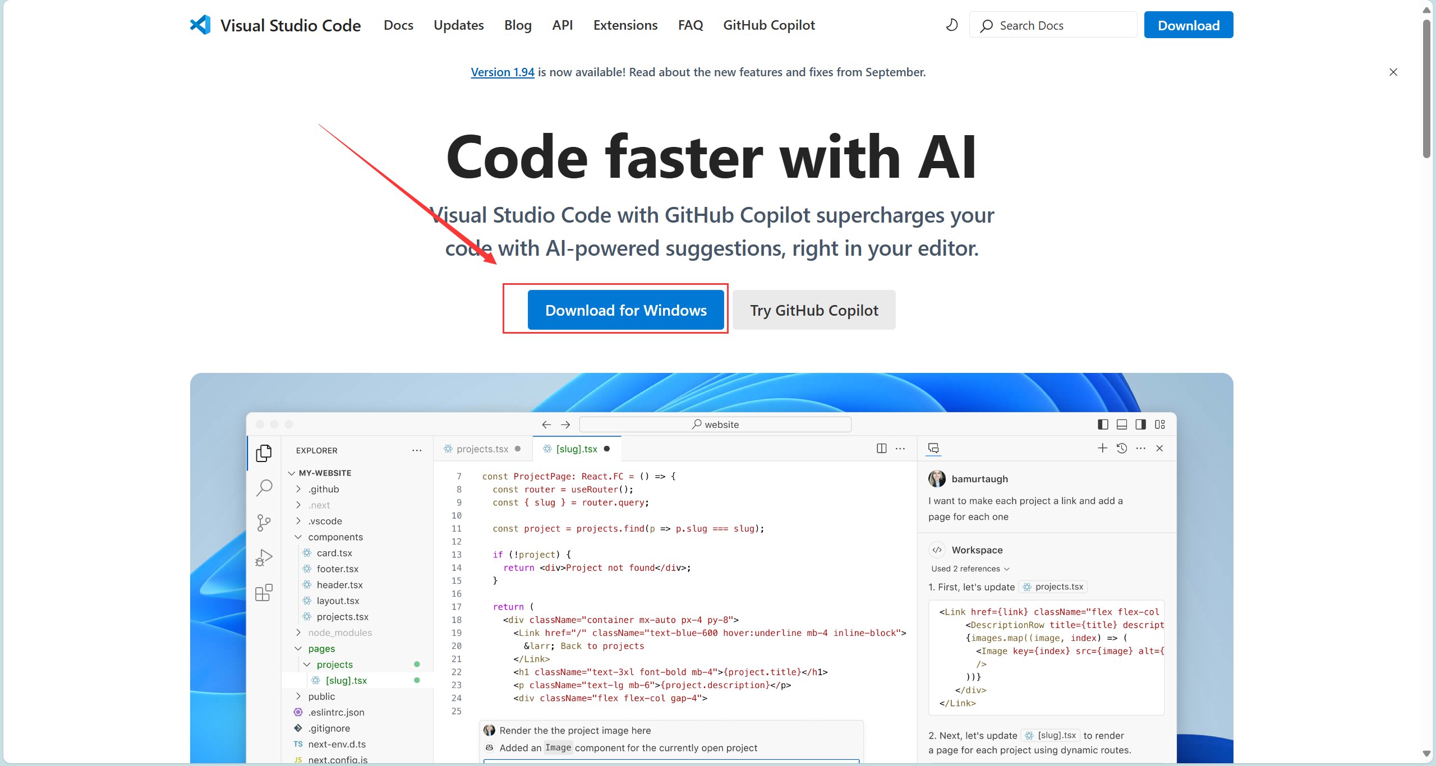The width and height of the screenshot is (1436, 766).
Task: Go to the Blog page
Action: pyautogui.click(x=518, y=25)
